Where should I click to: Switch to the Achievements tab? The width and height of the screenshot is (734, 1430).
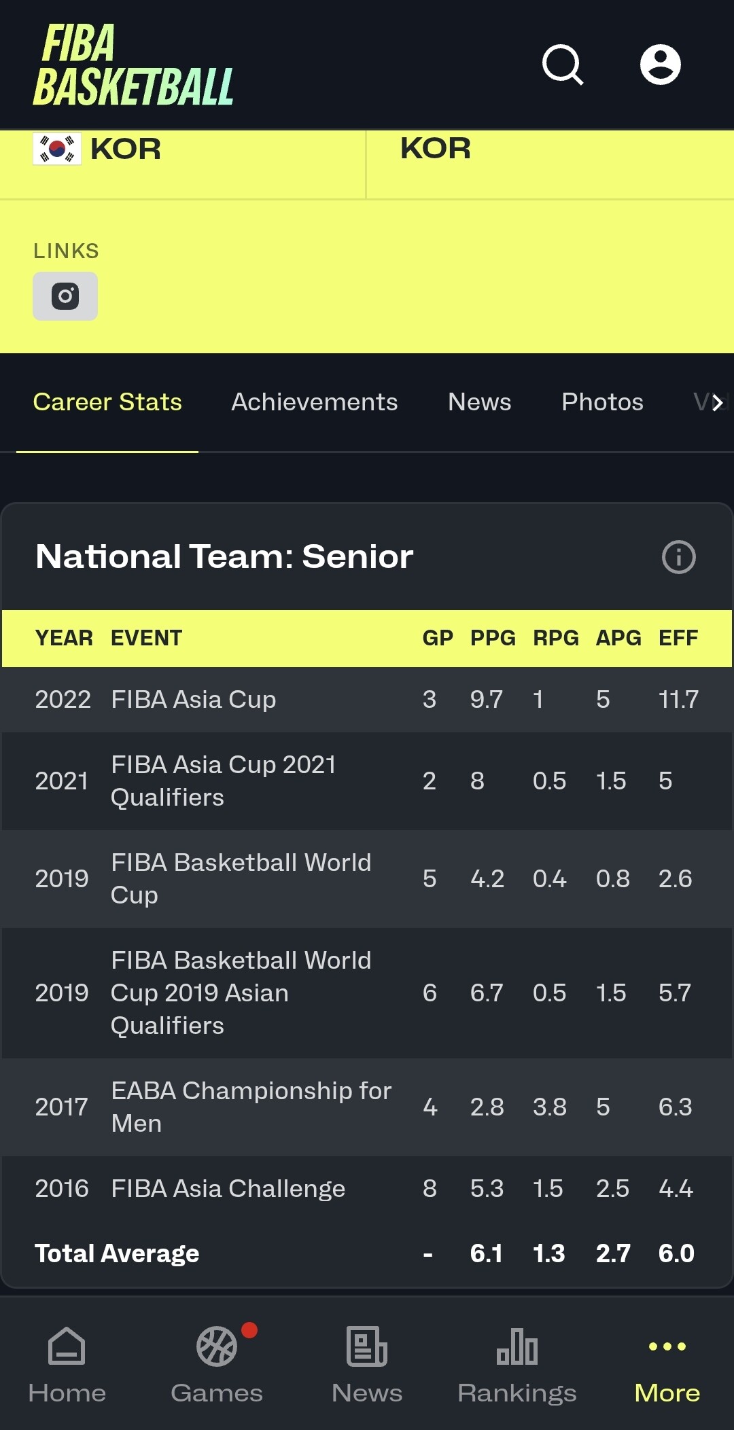(314, 402)
